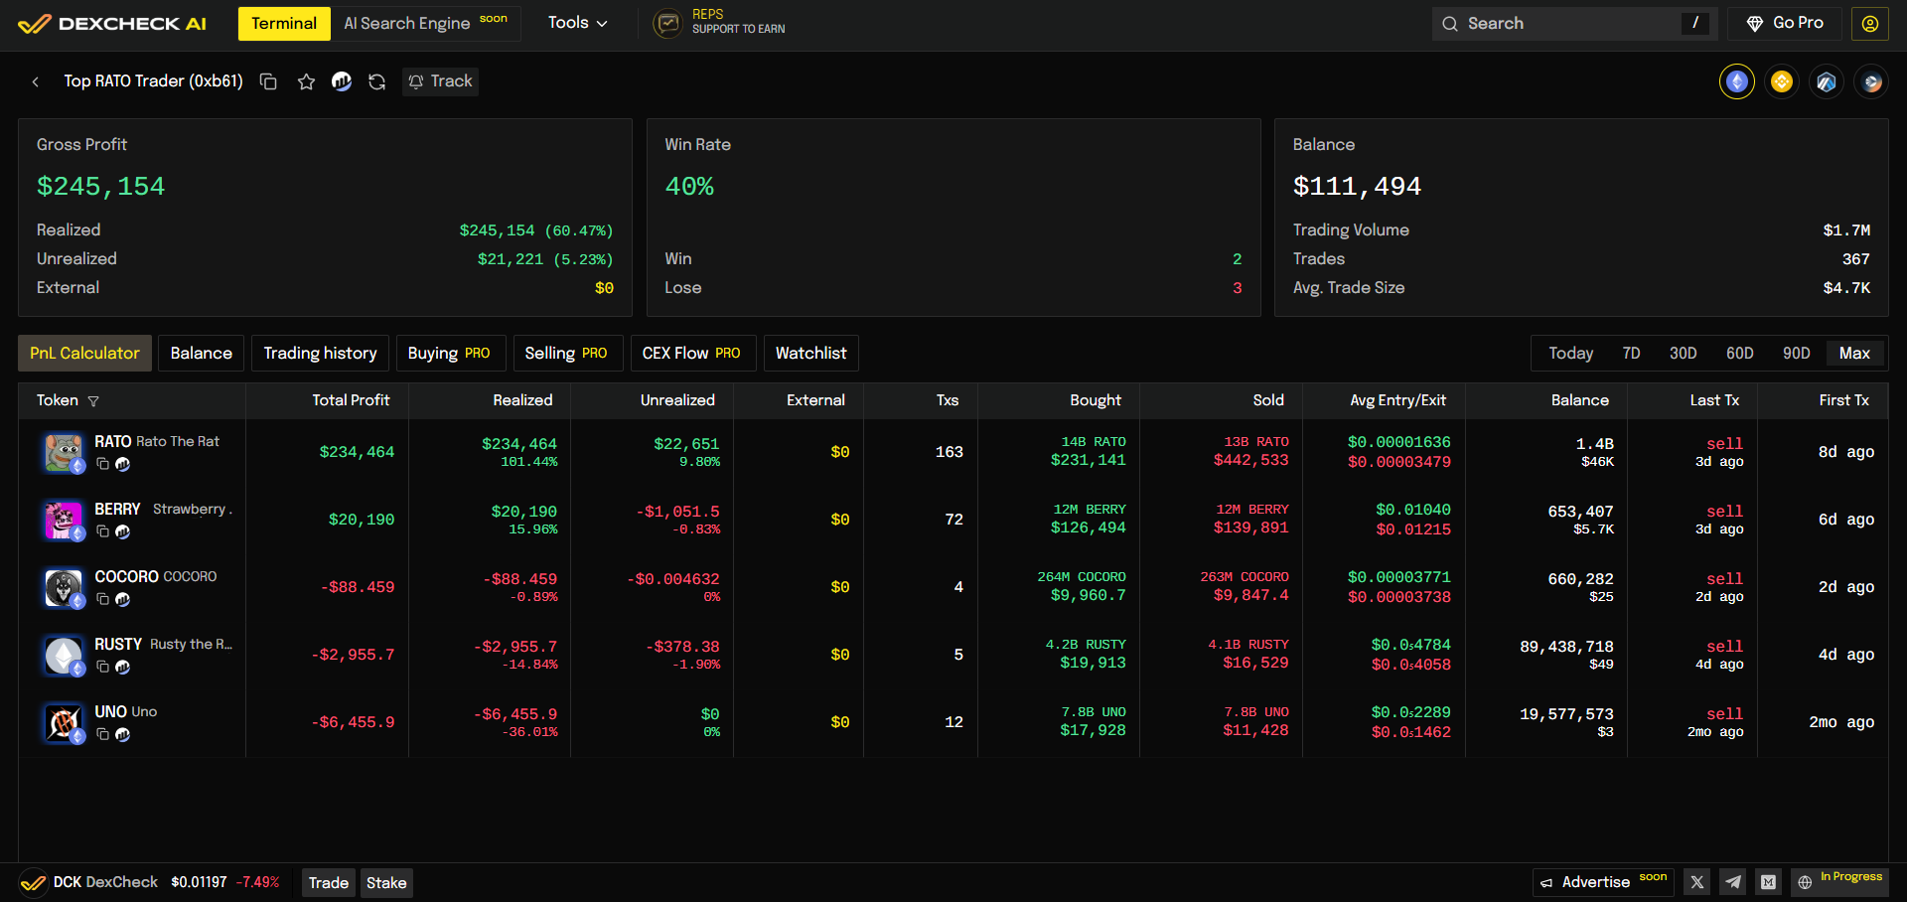1907x902 pixels.
Task: Star this trader as favorite
Action: pos(306,81)
